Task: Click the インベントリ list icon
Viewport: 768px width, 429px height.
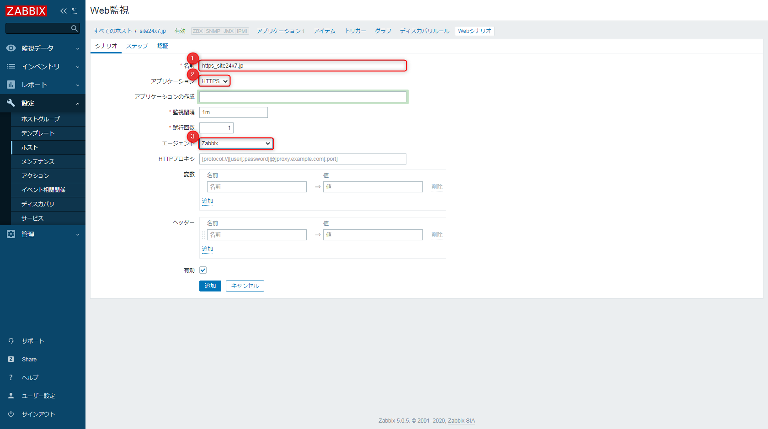Action: (11, 66)
